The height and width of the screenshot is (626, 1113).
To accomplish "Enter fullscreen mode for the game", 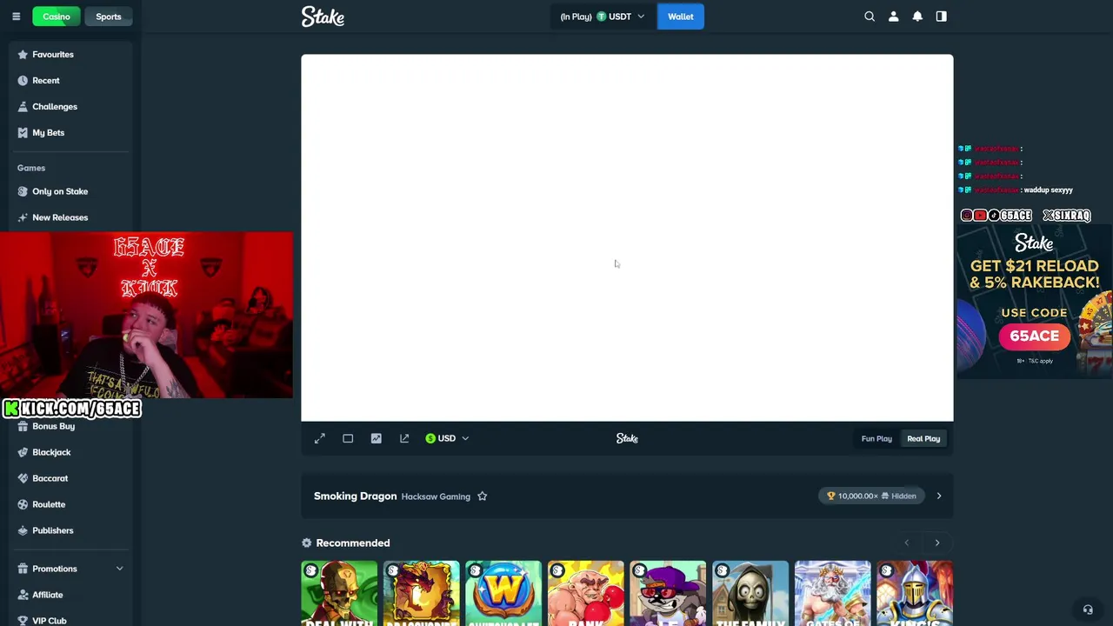I will click(x=320, y=438).
